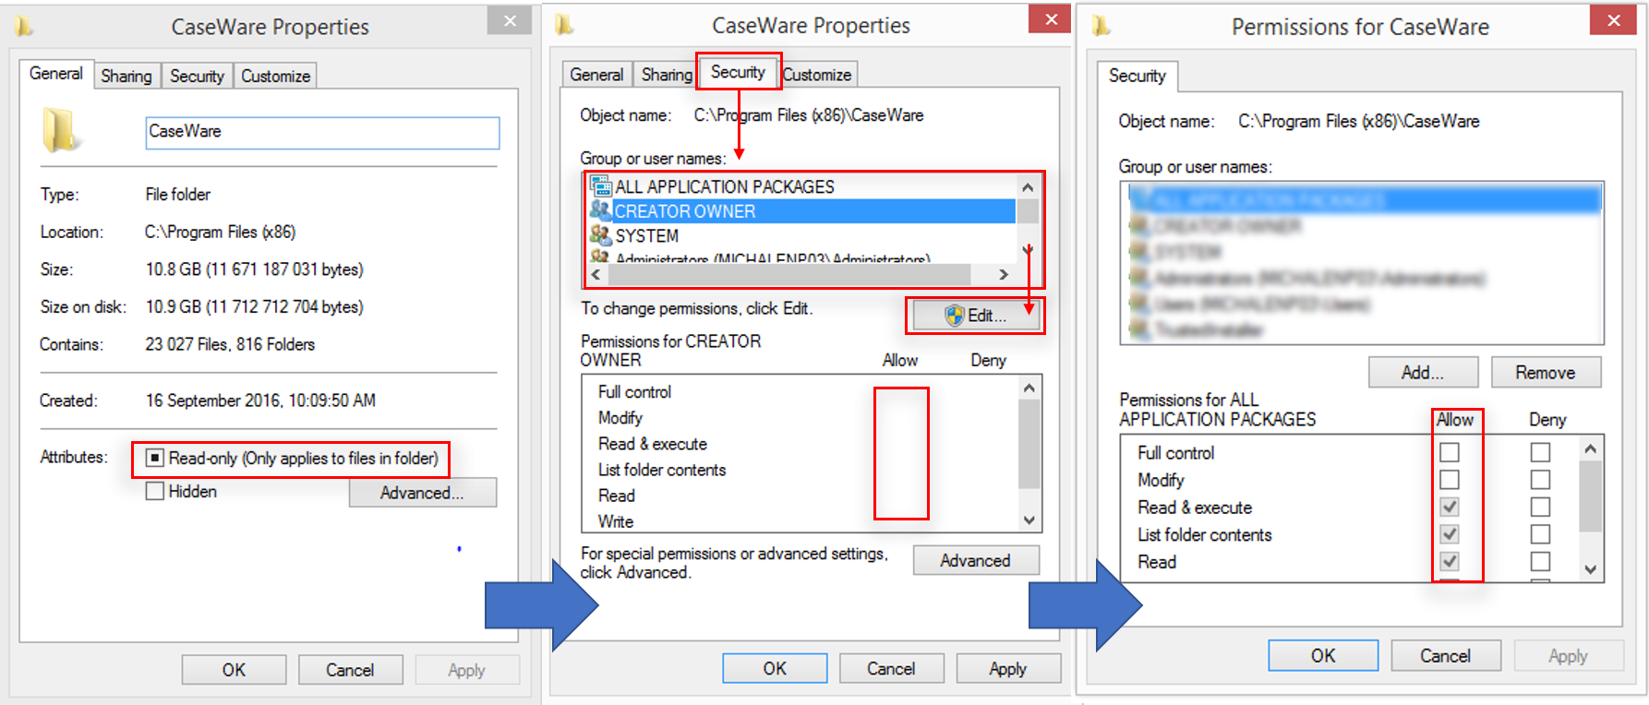1649x705 pixels.
Task: Toggle Allow checkbox for Read & execute
Action: tap(1450, 507)
